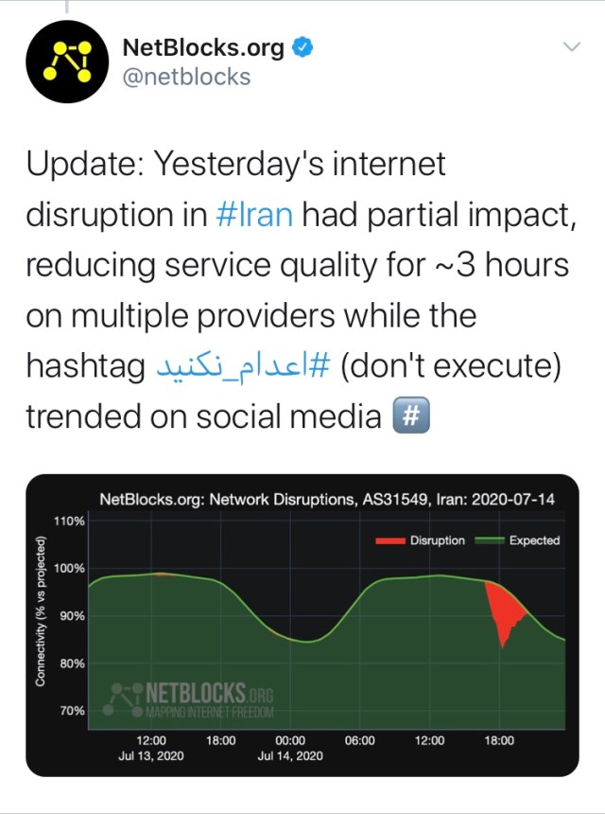Select the "Expected" legend label
This screenshot has width=605, height=814.
pyautogui.click(x=534, y=540)
